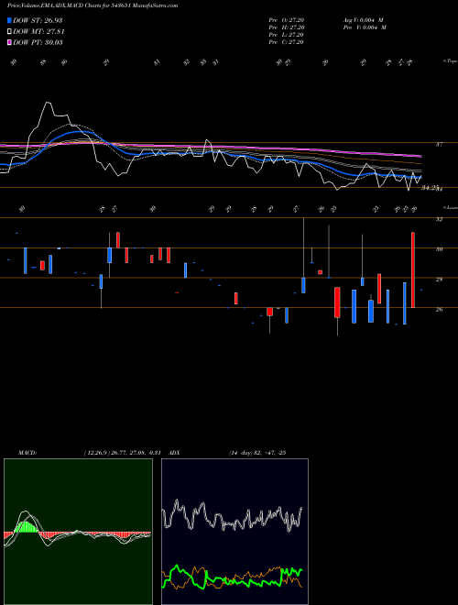The height and width of the screenshot is (605, 458).
Task: Click the MACD panel title
Action: [x=27, y=453]
